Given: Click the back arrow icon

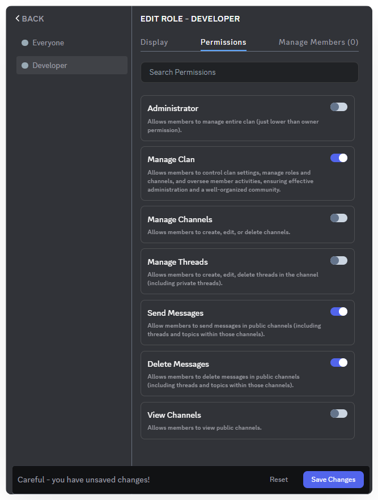Looking at the screenshot, I should 18,19.
